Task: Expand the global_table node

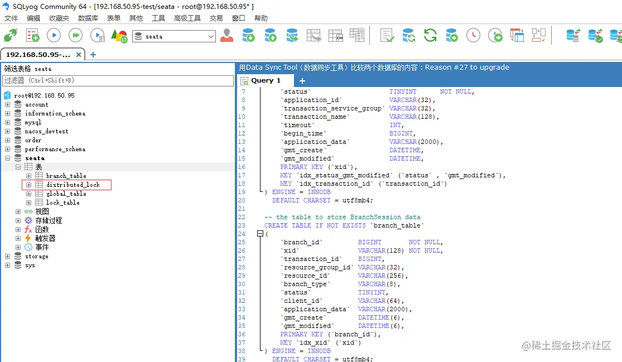Action: [x=28, y=194]
